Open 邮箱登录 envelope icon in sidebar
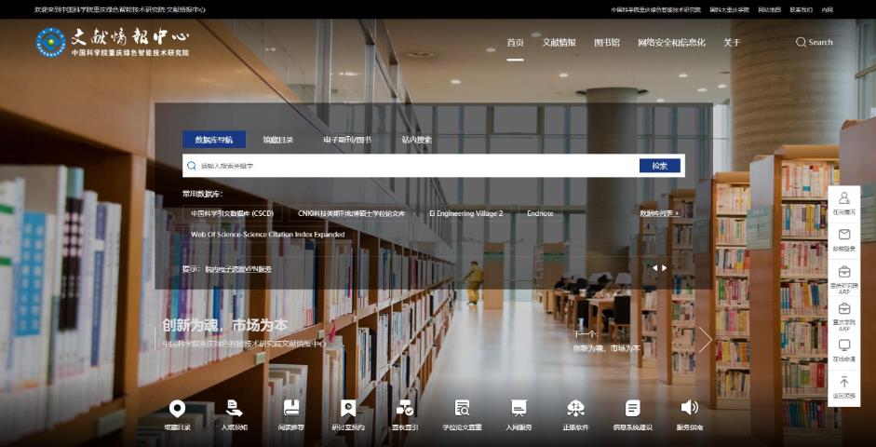 pyautogui.click(x=843, y=235)
